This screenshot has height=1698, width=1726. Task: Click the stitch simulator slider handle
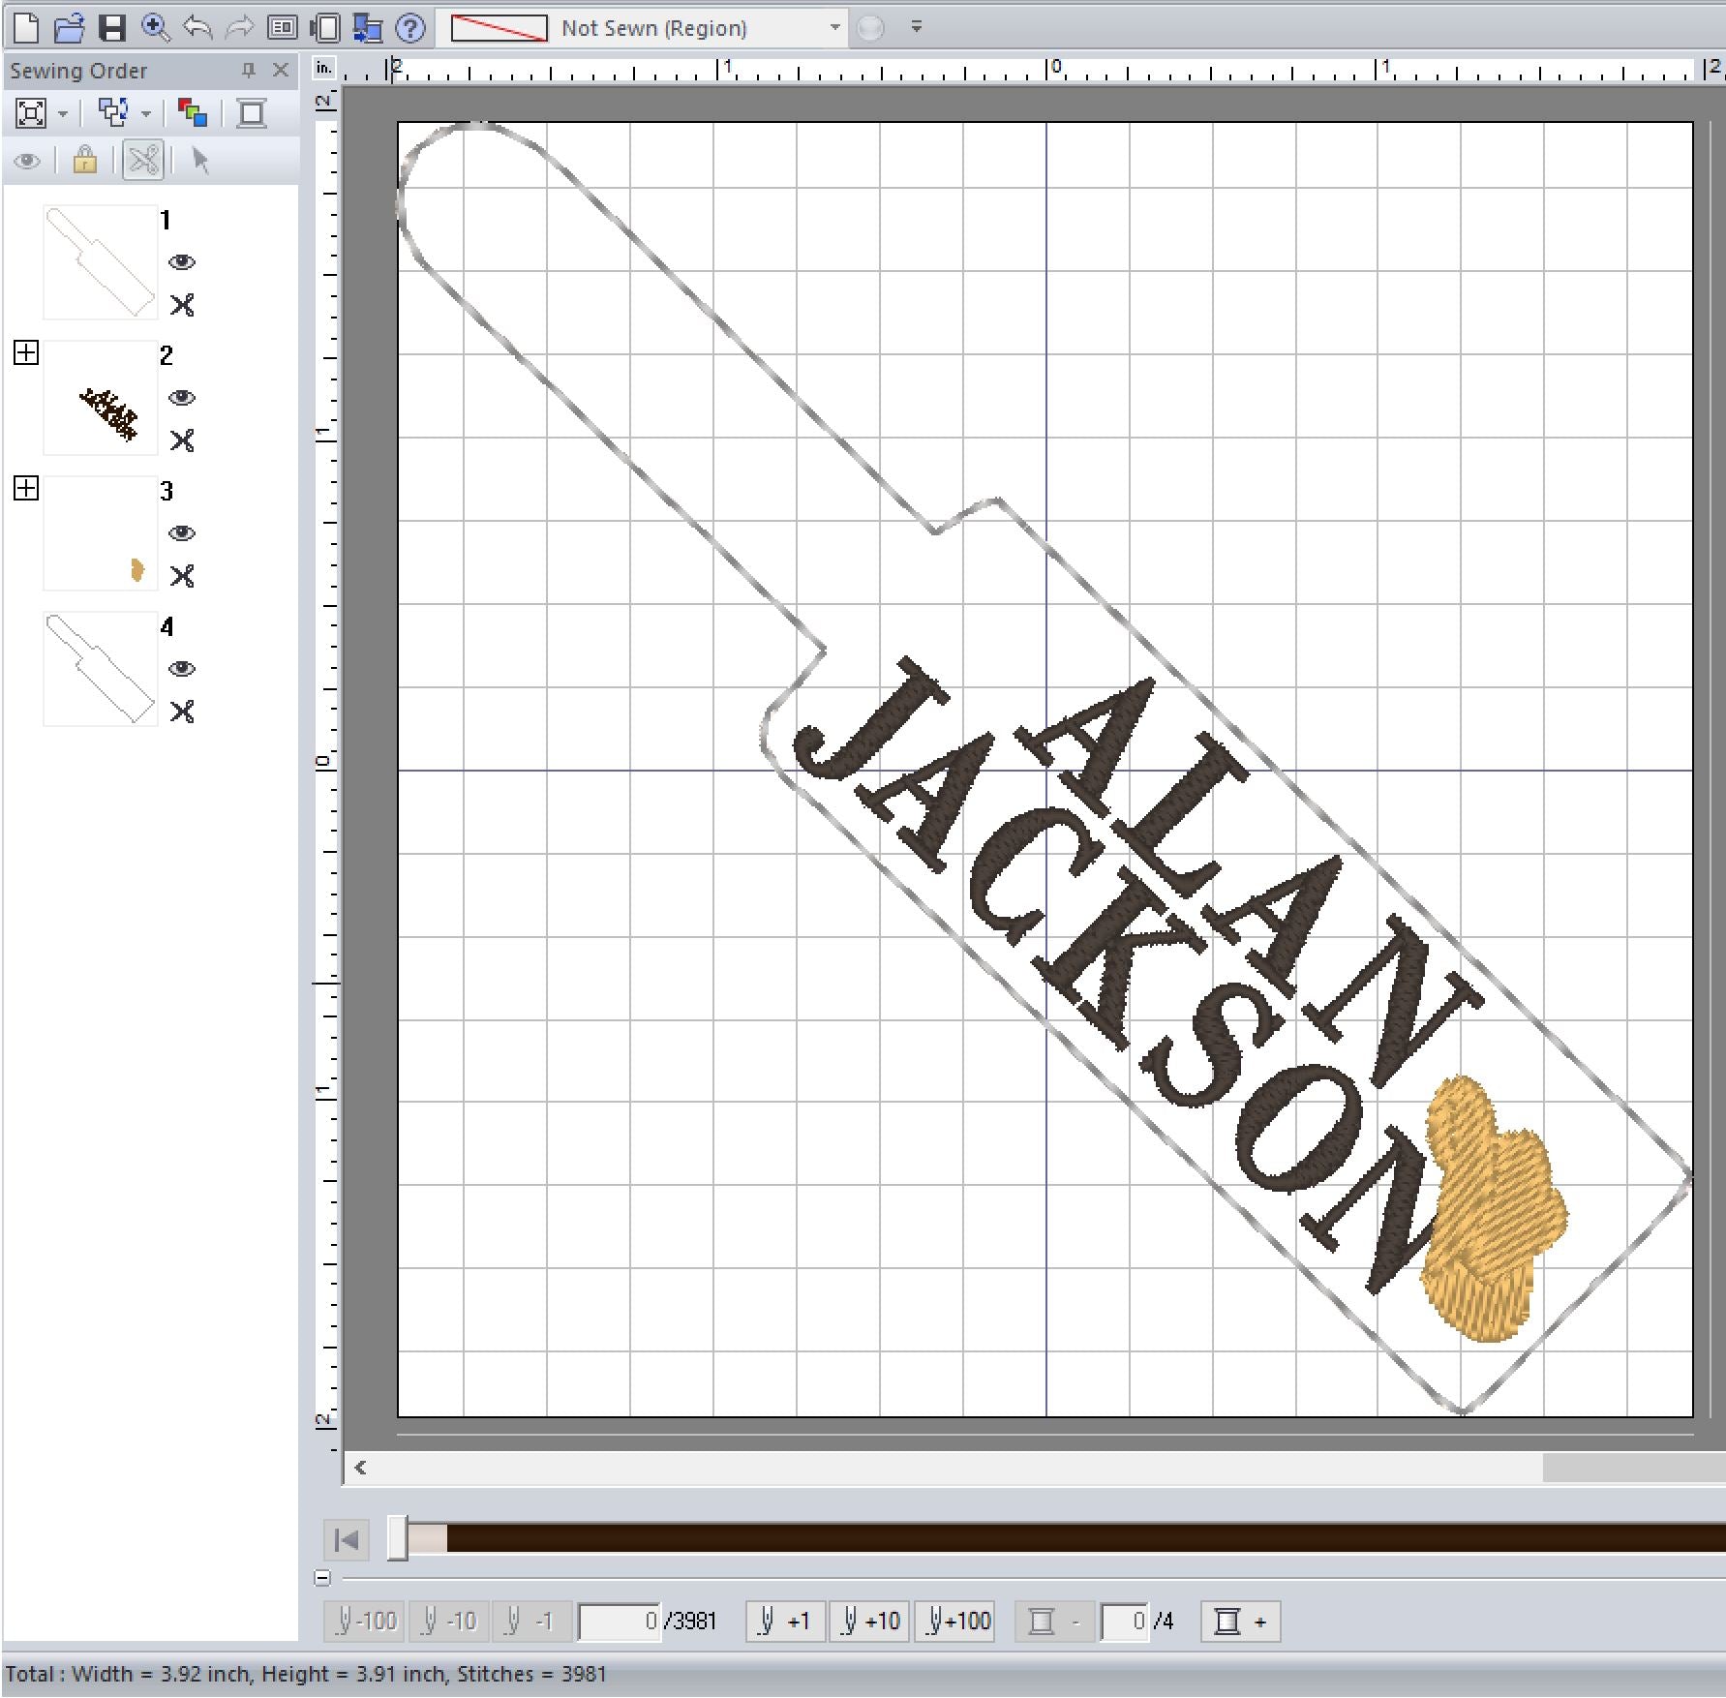click(x=397, y=1538)
